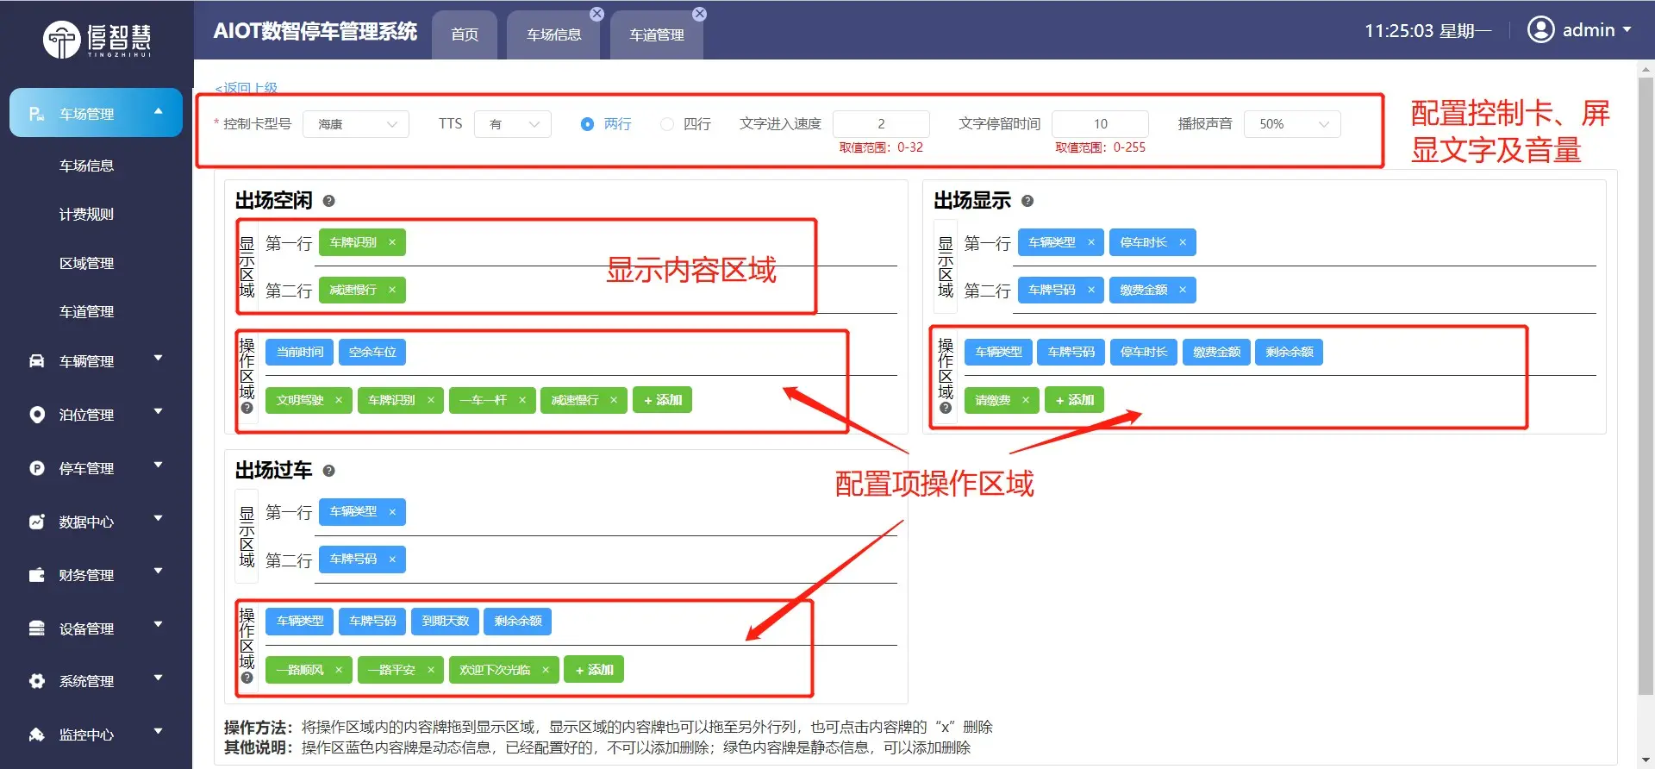Click the 剩余余额 tag in 出场显示 操作区域
1655x769 pixels.
(x=1290, y=352)
